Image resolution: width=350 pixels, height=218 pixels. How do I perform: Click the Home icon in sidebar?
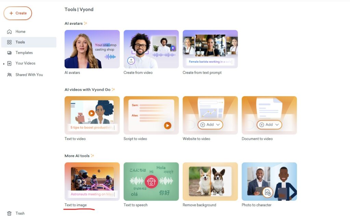click(9, 32)
